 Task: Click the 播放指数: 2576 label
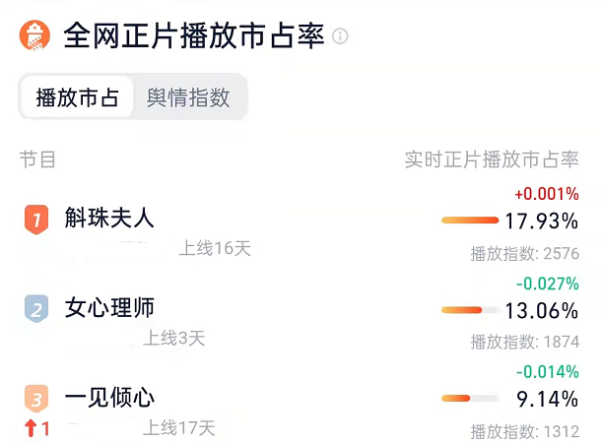coord(525,253)
